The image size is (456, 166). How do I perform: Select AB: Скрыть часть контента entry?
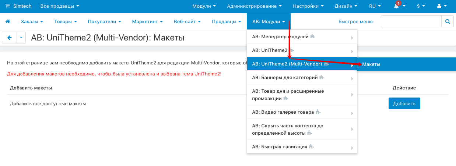302,129
